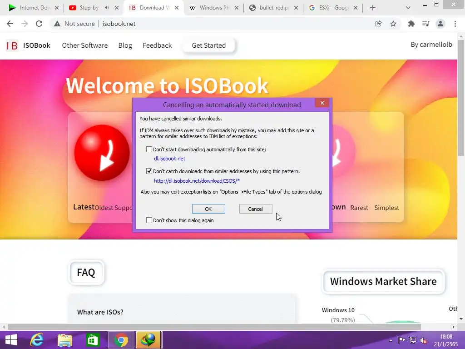The image size is (465, 349).
Task: Click the dl.isobook.net site link
Action: 170,159
